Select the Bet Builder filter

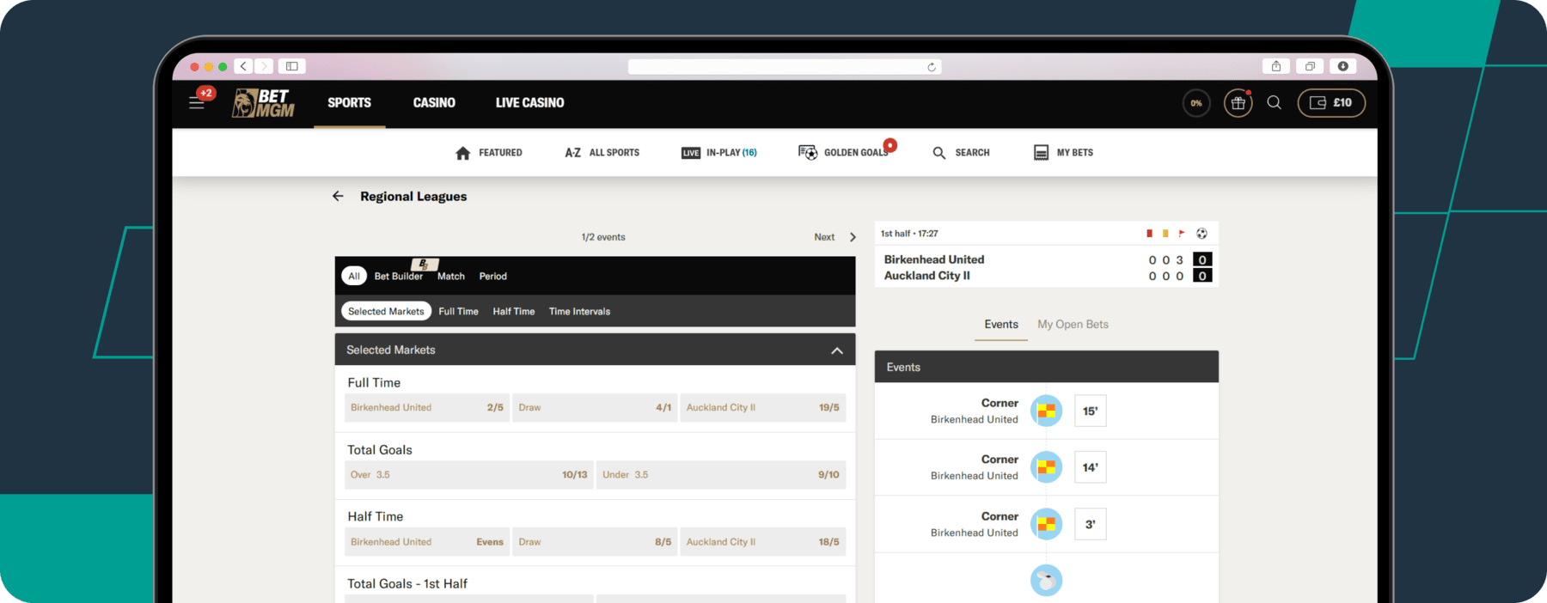click(x=399, y=276)
